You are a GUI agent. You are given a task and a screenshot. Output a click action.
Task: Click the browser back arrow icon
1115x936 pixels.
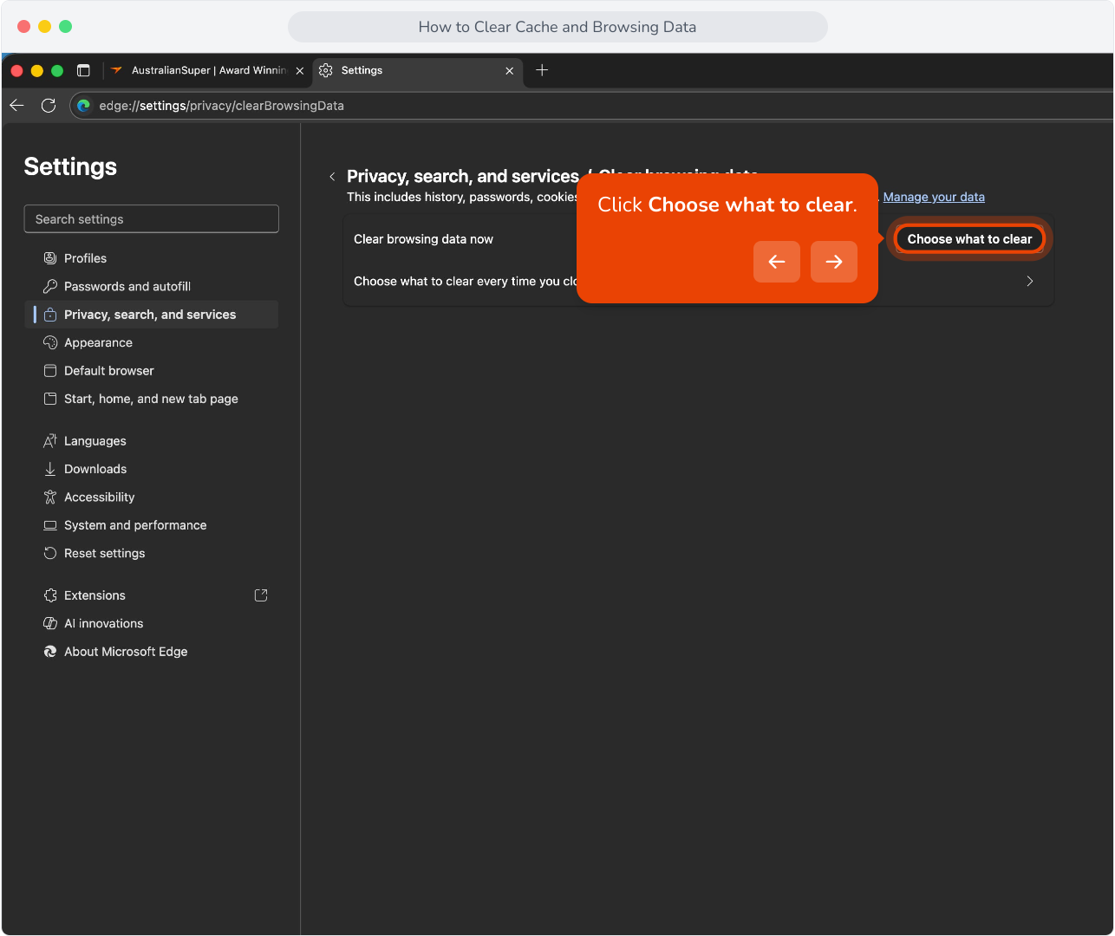[x=16, y=105]
